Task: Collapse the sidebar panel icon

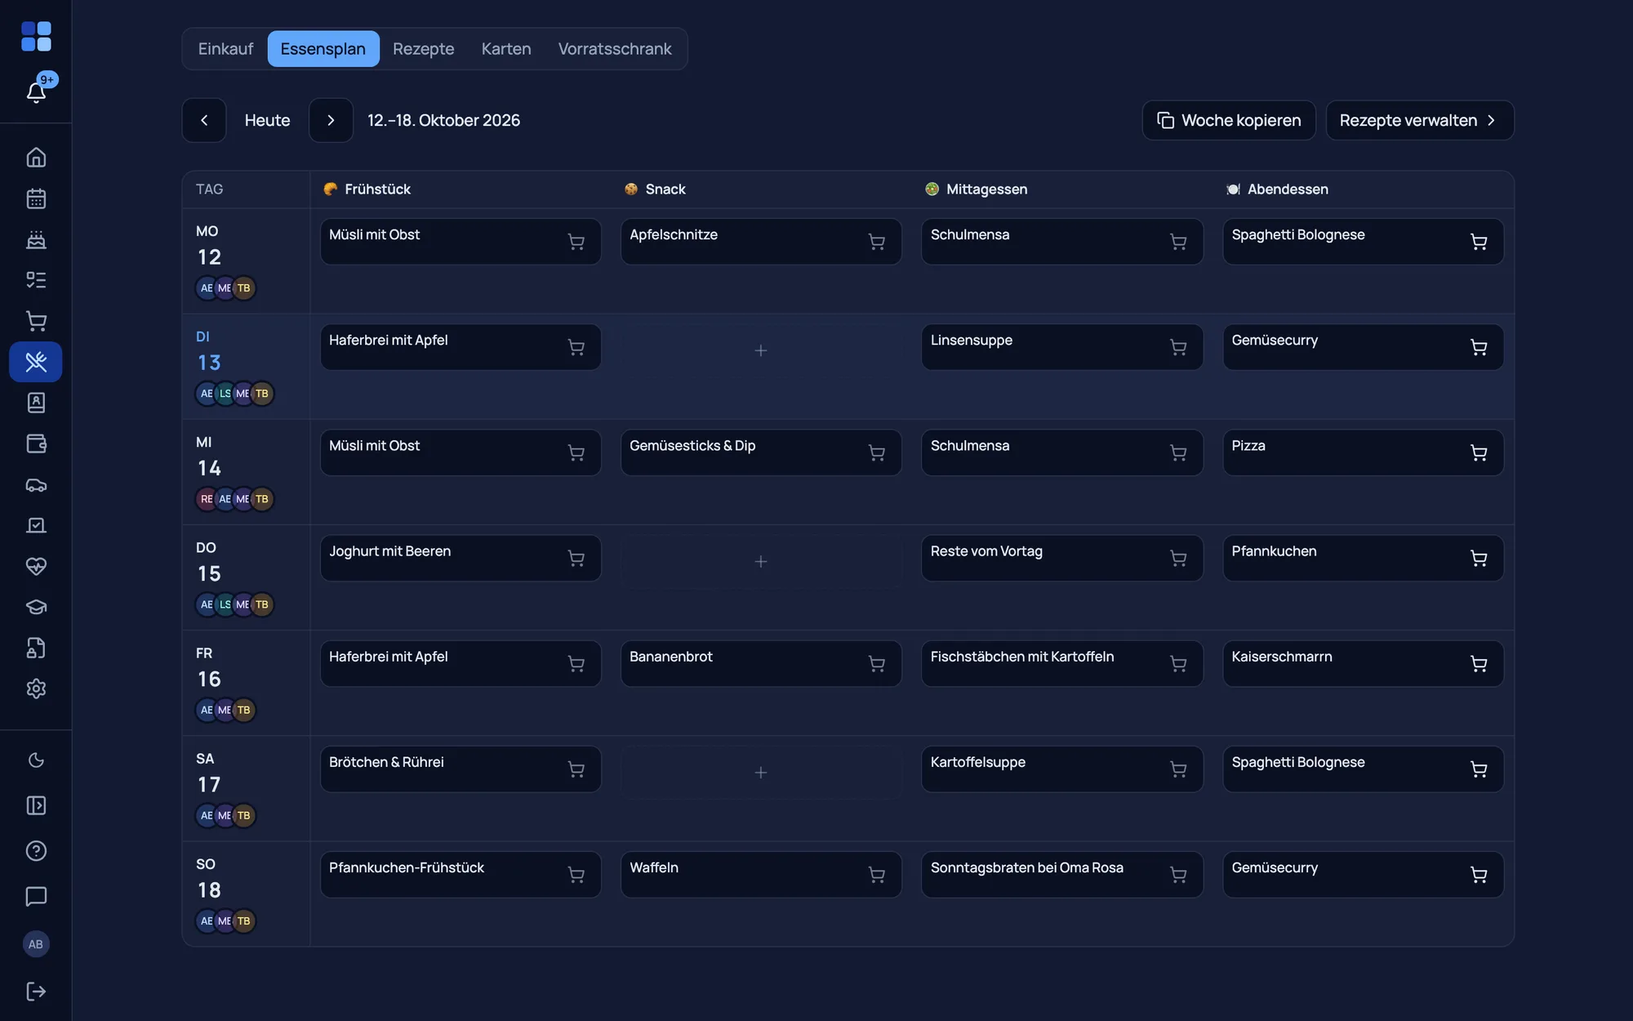Action: [36, 805]
